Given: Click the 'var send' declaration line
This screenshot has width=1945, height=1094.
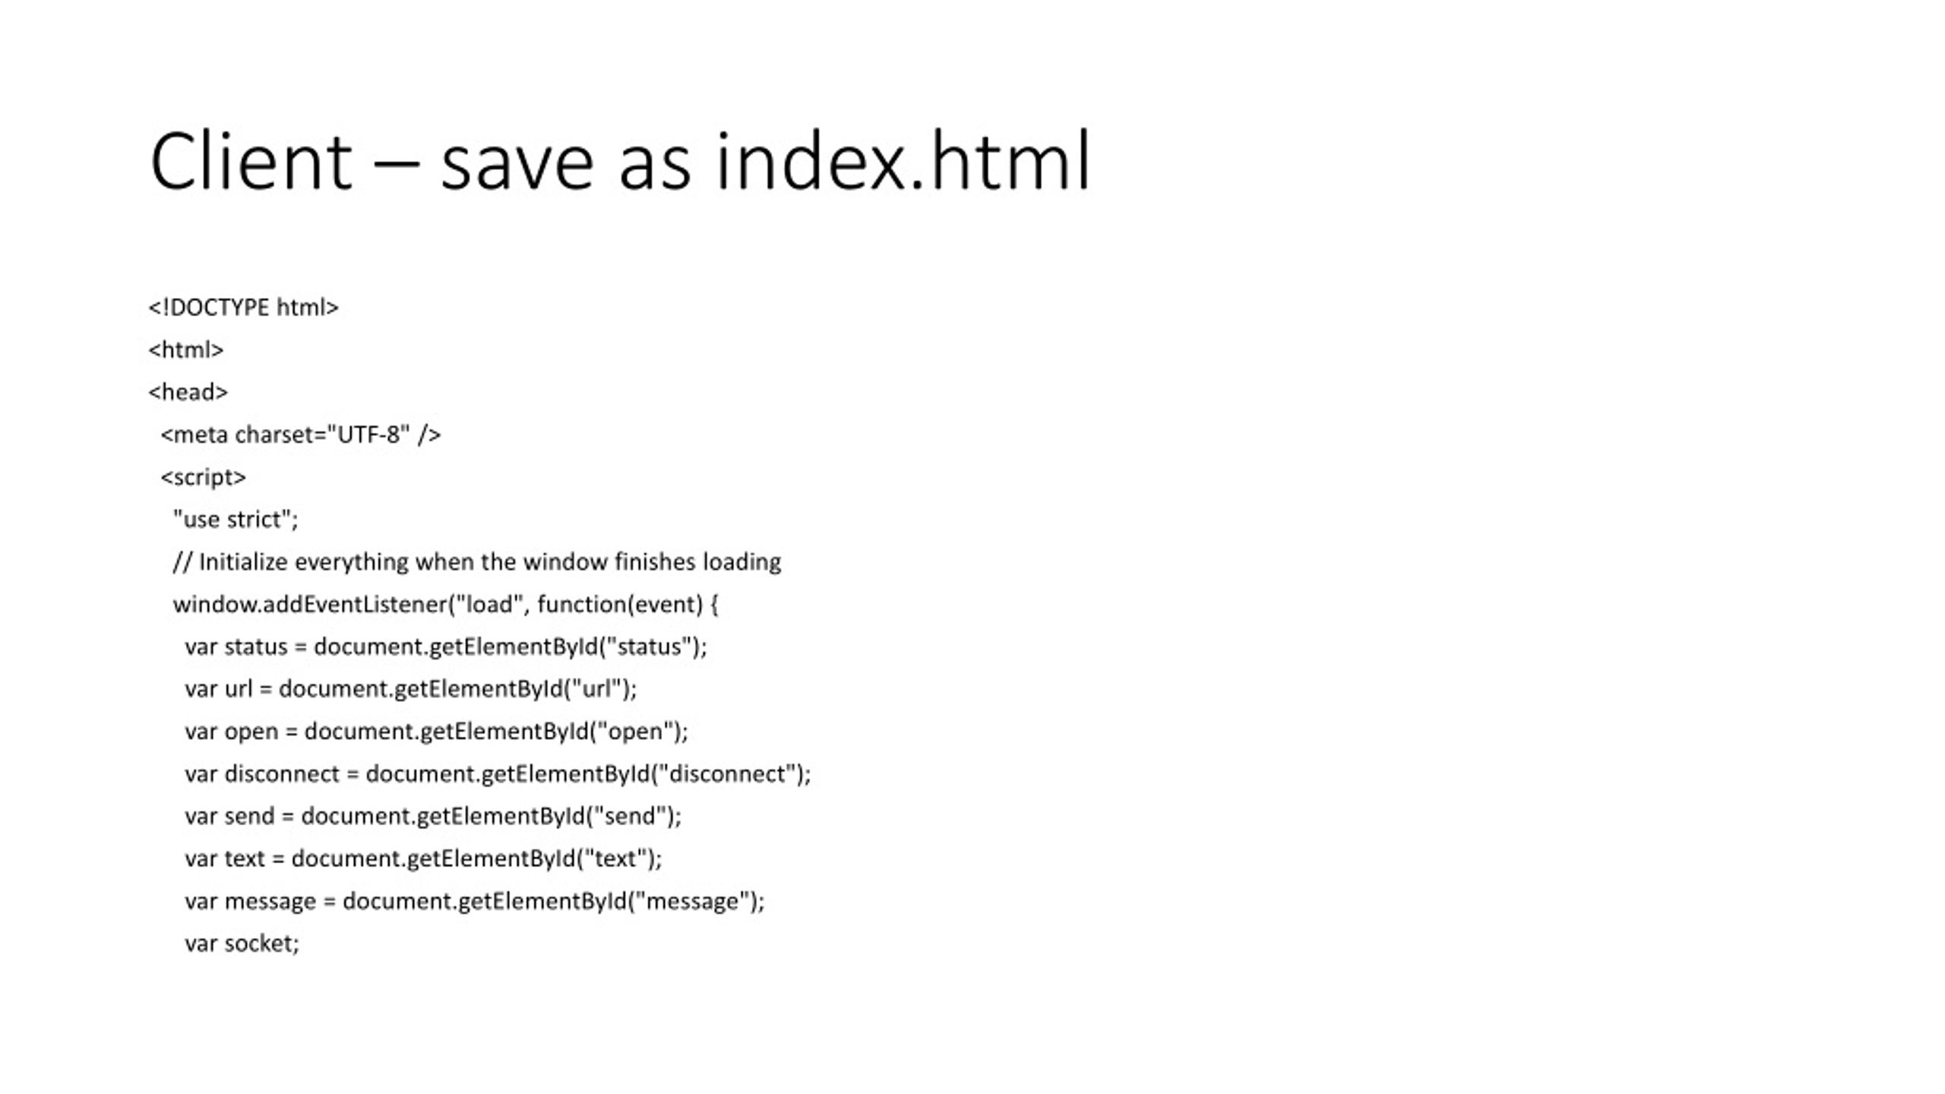Looking at the screenshot, I should coord(433,817).
